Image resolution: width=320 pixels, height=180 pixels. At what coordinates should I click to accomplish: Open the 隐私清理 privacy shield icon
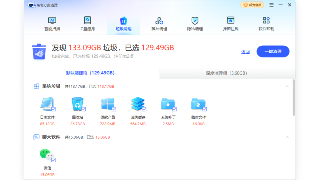point(195,21)
